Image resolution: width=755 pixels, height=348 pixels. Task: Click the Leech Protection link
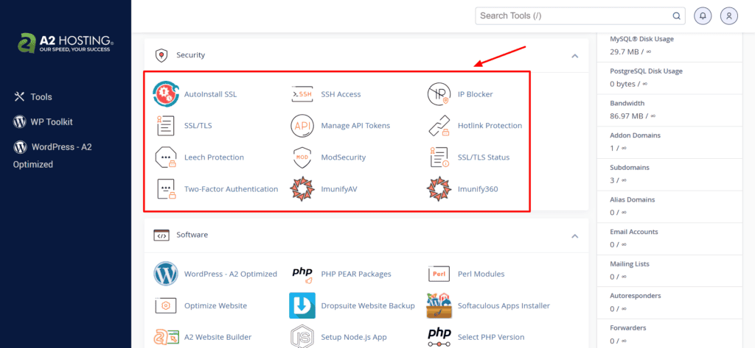(x=214, y=157)
